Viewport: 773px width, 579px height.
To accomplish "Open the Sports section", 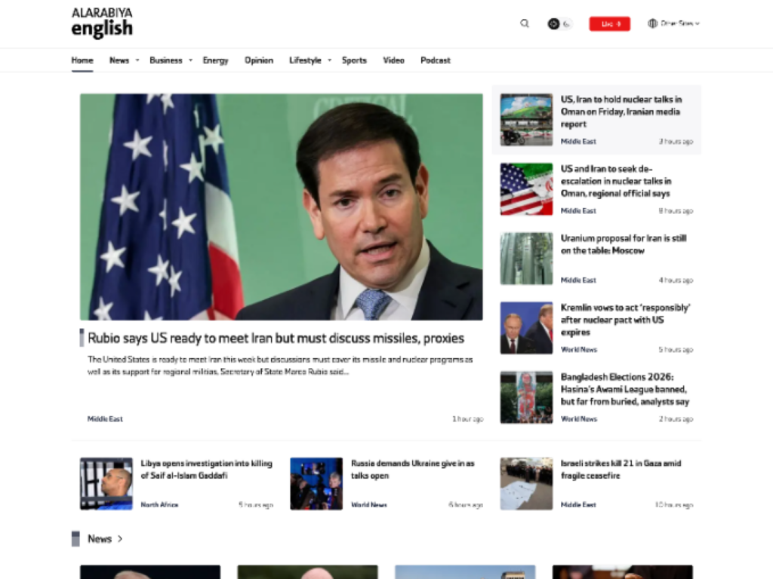I will pos(354,60).
